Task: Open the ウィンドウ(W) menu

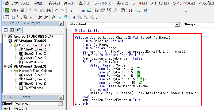Action: point(184,3)
